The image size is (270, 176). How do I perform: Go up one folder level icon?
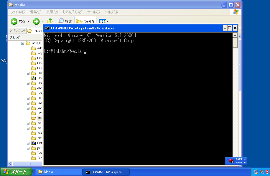[x=50, y=21]
